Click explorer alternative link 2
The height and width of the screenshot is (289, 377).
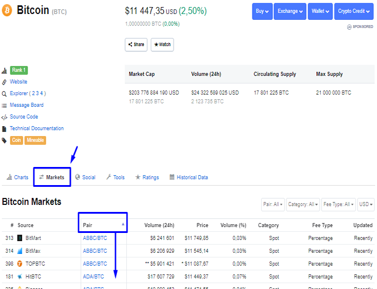(33, 93)
